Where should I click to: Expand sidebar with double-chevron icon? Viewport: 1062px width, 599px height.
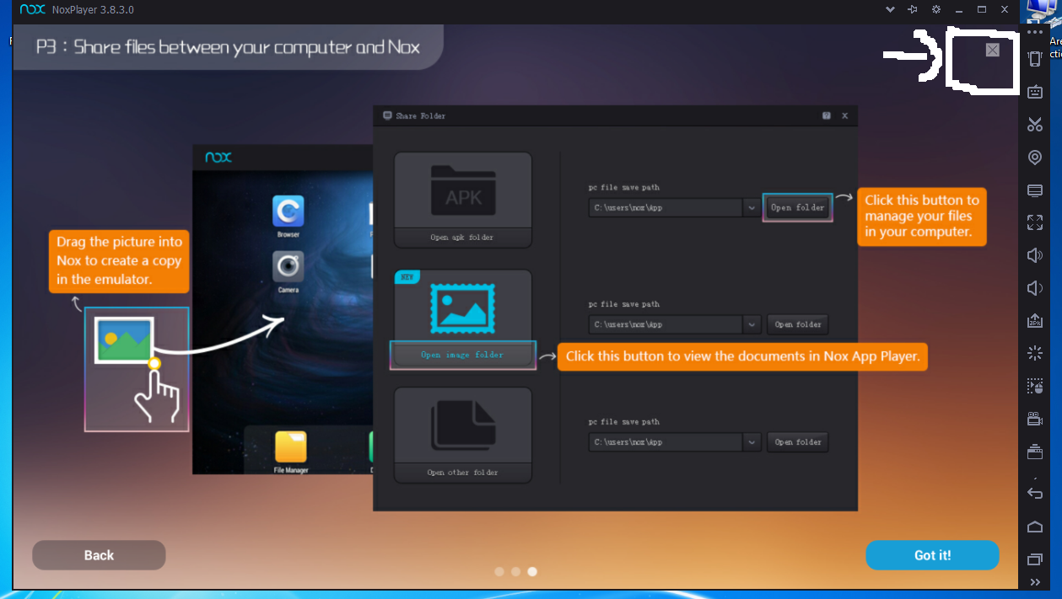(x=1035, y=582)
